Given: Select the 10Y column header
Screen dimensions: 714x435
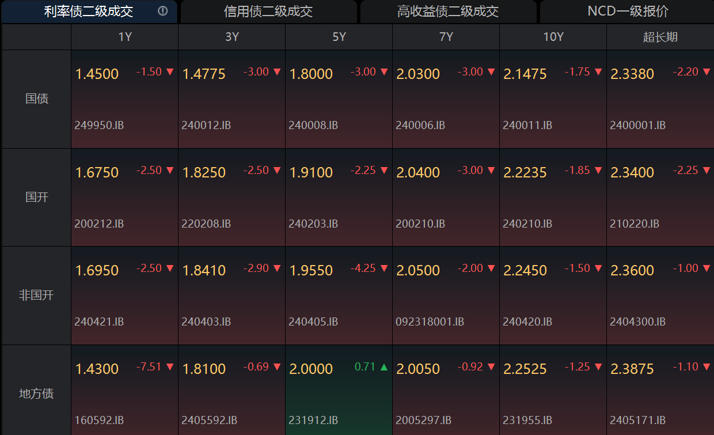Looking at the screenshot, I should pyautogui.click(x=553, y=37).
